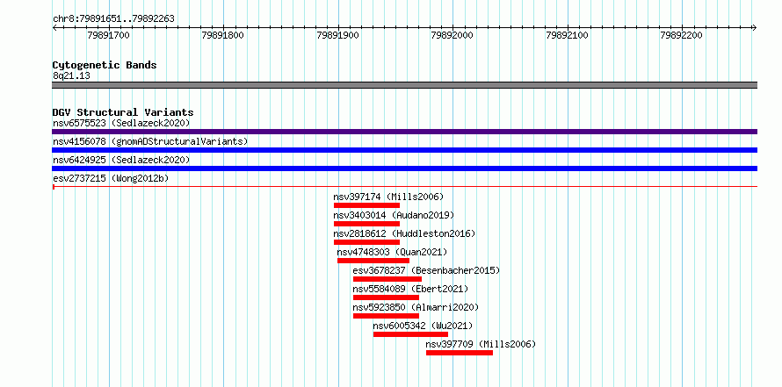The height and width of the screenshot is (387, 782).
Task: Select the 8q21.13 band label
Action: pyautogui.click(x=71, y=76)
